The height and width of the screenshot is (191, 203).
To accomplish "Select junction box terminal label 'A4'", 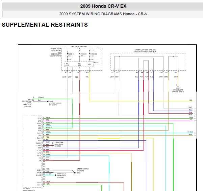I will tap(142, 72).
